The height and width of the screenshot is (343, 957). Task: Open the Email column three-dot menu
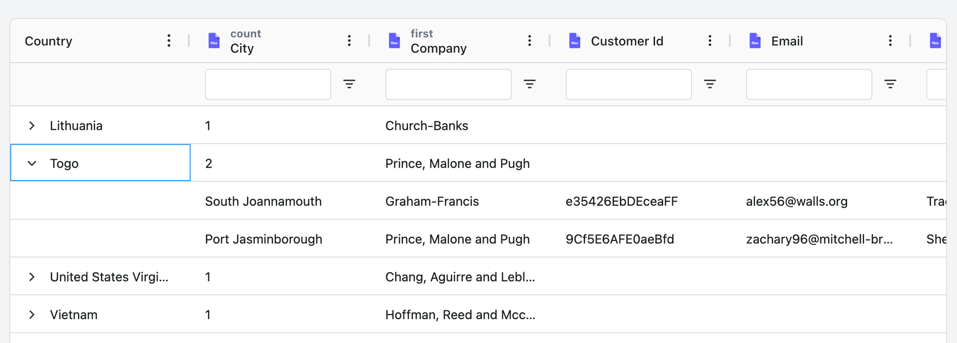(890, 41)
